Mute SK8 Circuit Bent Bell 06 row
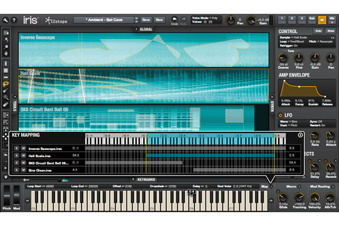The image size is (339, 226). point(23,163)
